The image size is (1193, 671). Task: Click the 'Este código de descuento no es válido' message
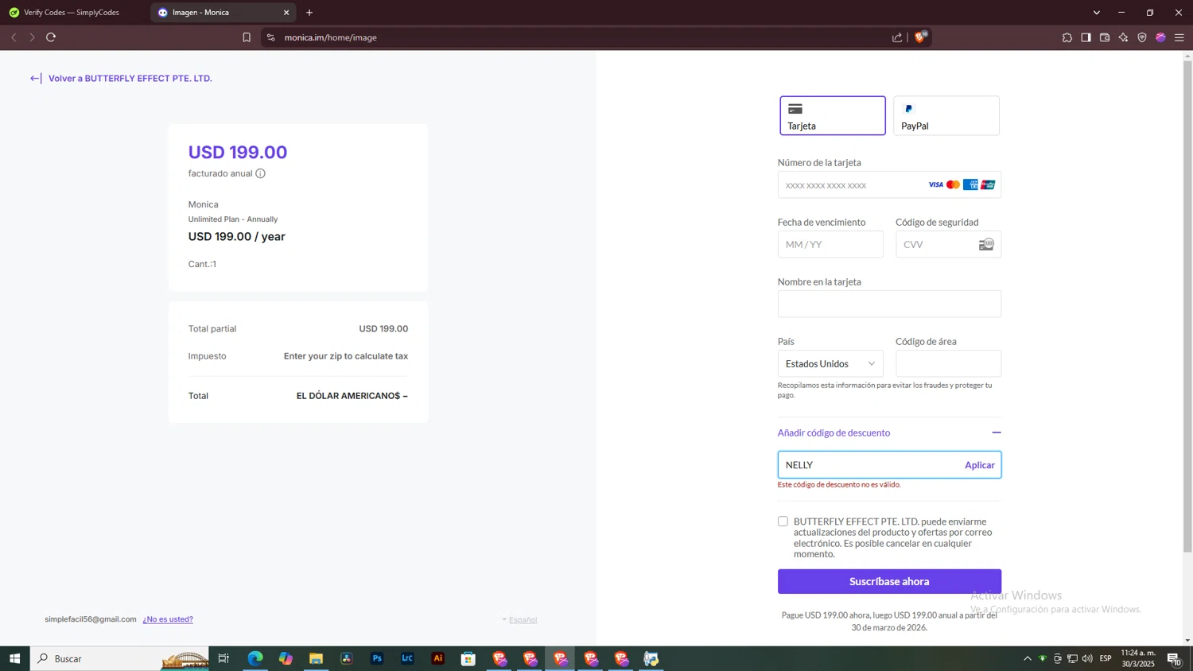839,484
